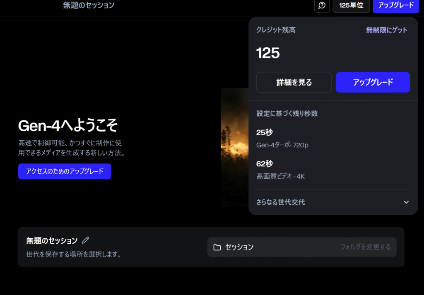Click 設定に基づく残り秒数 heading
The height and width of the screenshot is (295, 424).
click(x=287, y=113)
